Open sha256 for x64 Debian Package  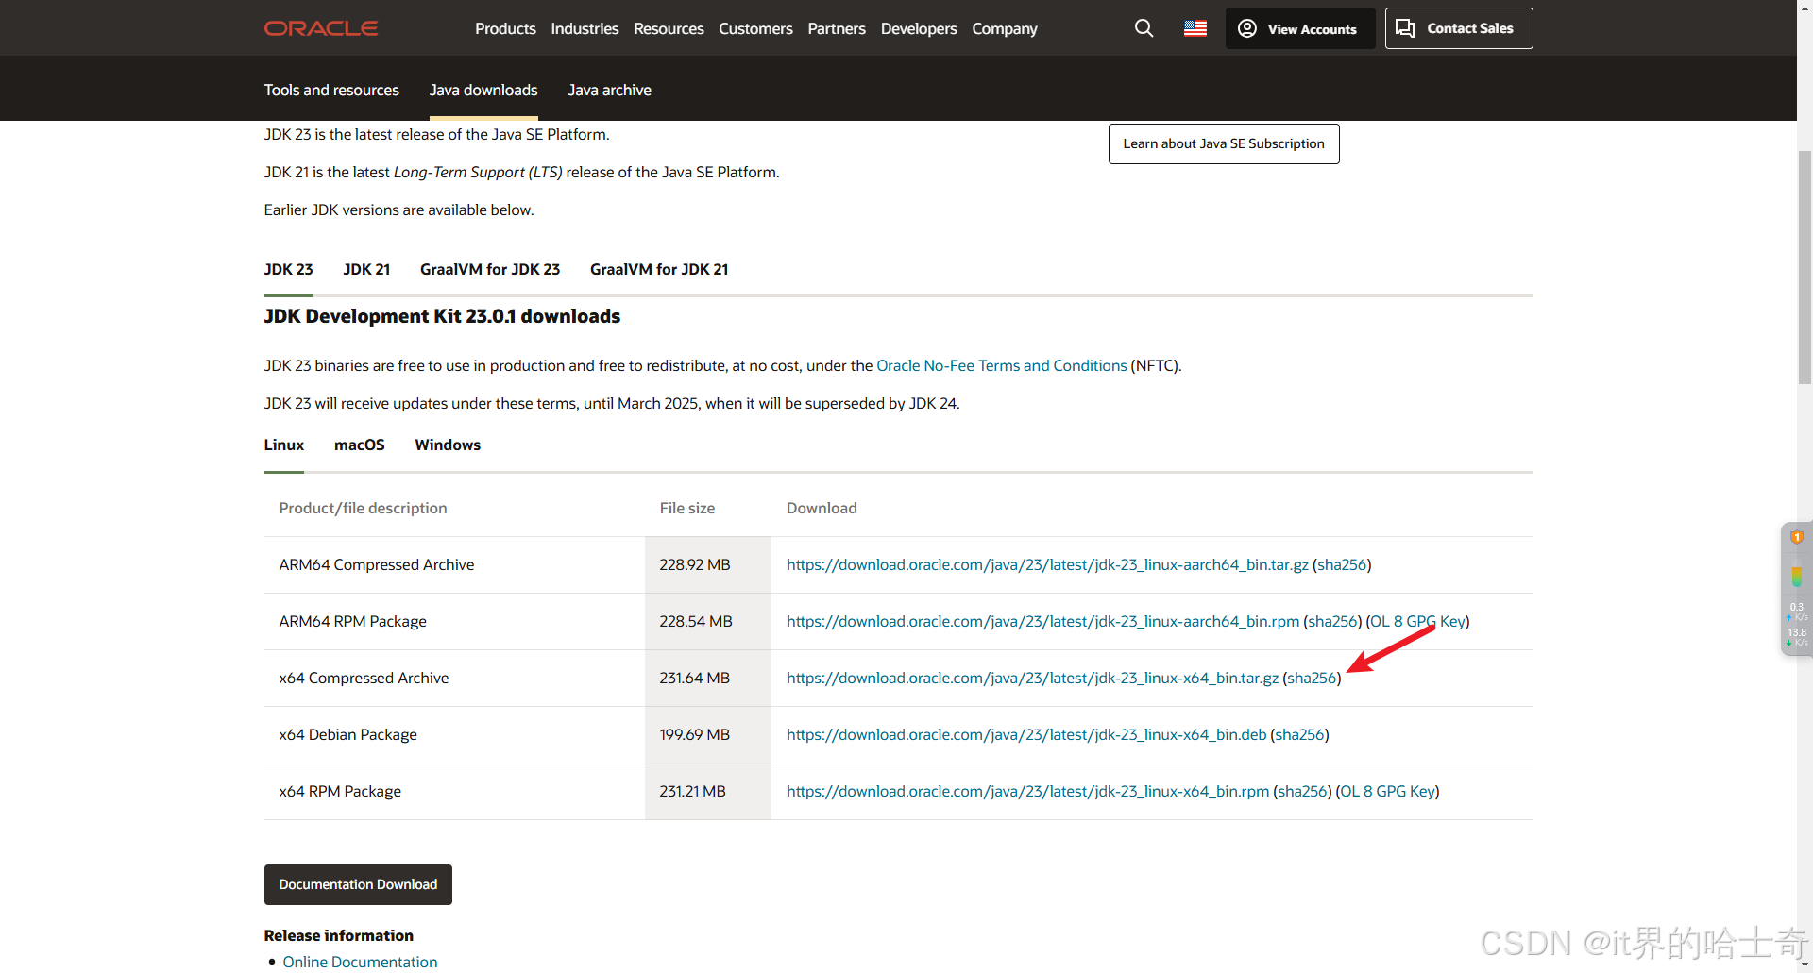pyautogui.click(x=1300, y=734)
